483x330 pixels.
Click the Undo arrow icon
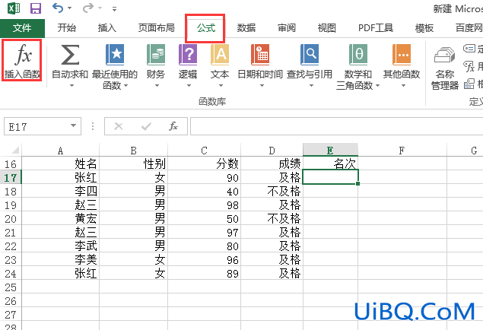pyautogui.click(x=58, y=8)
